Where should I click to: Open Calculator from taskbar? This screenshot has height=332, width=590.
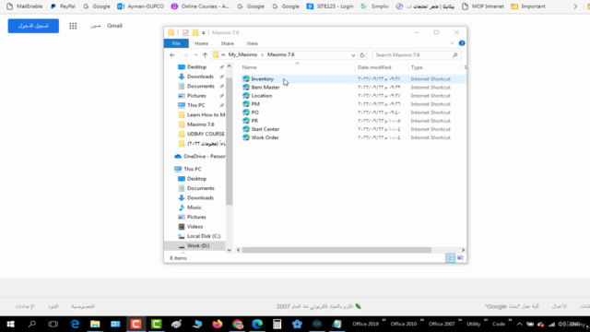click(x=277, y=324)
